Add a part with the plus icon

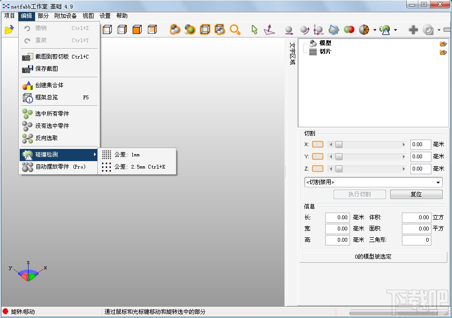point(414,29)
